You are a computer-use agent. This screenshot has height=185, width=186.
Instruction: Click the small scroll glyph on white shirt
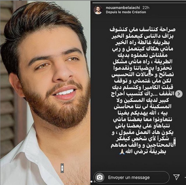tap(62, 168)
